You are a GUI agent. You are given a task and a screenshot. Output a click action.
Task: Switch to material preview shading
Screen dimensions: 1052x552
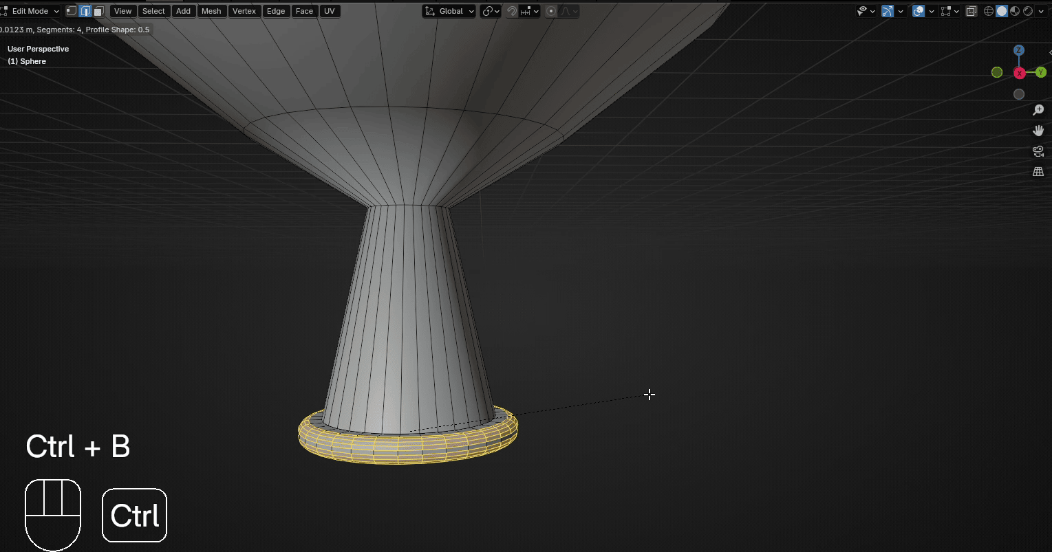pos(1015,11)
